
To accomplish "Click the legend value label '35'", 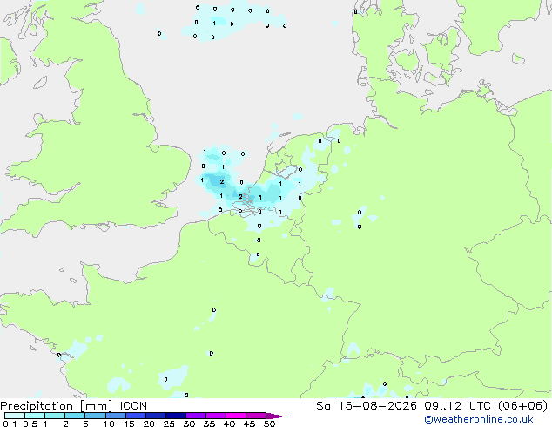I will pyautogui.click(x=209, y=424).
